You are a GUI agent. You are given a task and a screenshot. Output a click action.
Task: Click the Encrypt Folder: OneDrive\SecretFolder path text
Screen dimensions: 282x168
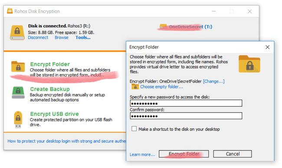(166, 81)
